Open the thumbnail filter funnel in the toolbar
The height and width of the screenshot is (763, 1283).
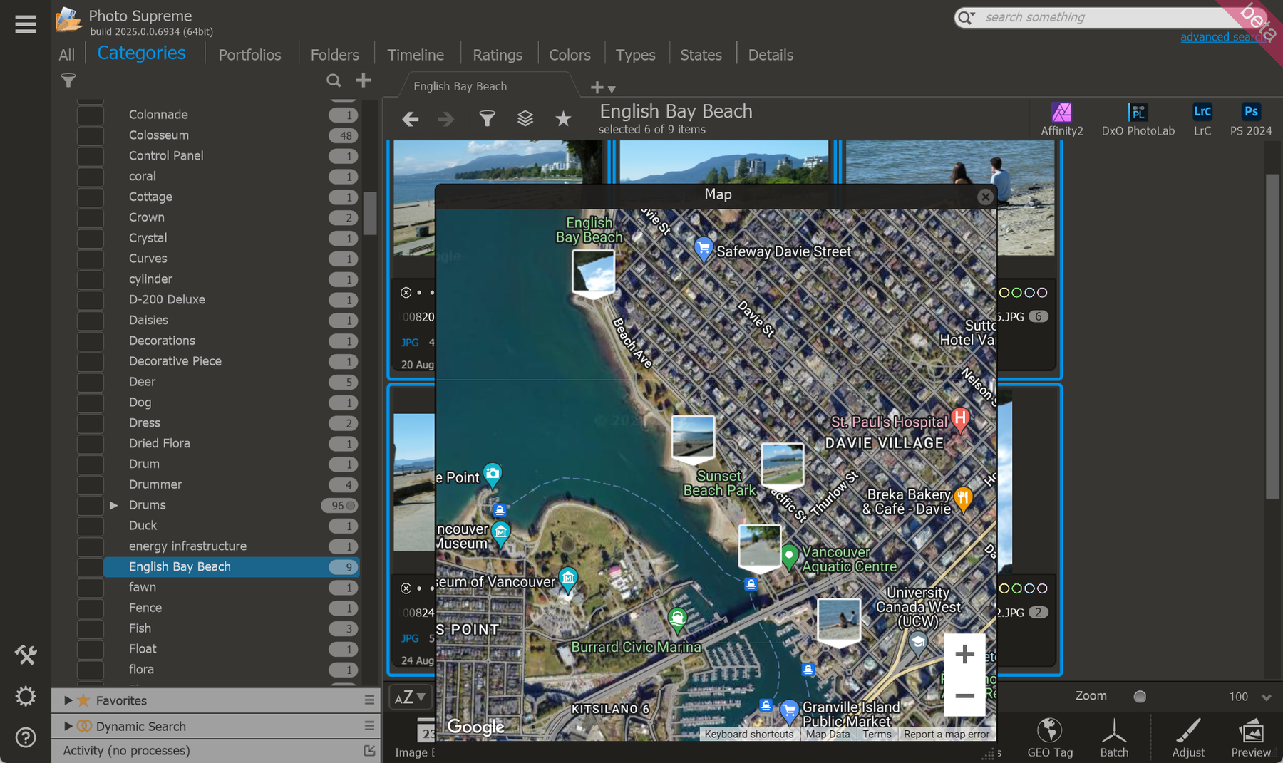click(x=487, y=119)
